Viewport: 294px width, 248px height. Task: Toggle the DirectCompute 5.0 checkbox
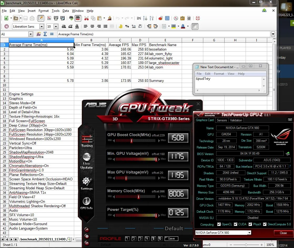click(265, 224)
